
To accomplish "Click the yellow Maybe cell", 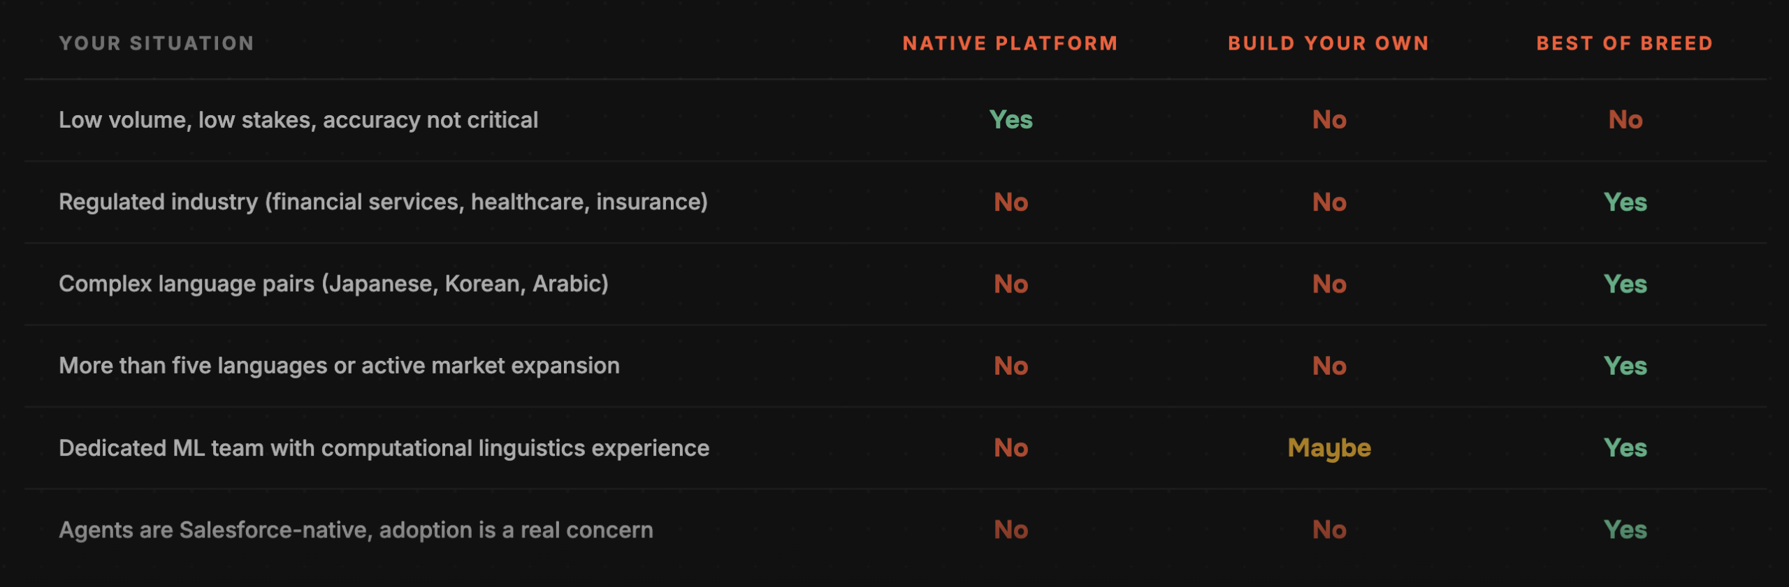I will pyautogui.click(x=1328, y=448).
